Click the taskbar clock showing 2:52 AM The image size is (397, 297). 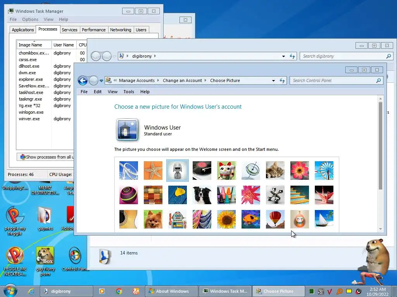[x=378, y=292]
